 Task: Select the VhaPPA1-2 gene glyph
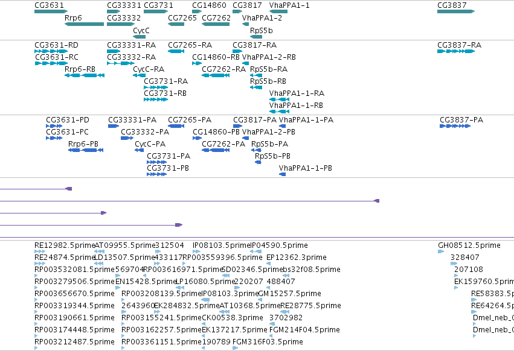pos(246,24)
